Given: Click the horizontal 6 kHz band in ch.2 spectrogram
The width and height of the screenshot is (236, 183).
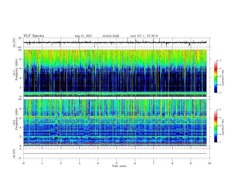Looking at the screenshot, I should click(x=115, y=117).
